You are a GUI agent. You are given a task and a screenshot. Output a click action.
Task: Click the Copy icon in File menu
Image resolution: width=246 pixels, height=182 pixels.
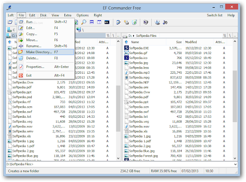(21, 34)
